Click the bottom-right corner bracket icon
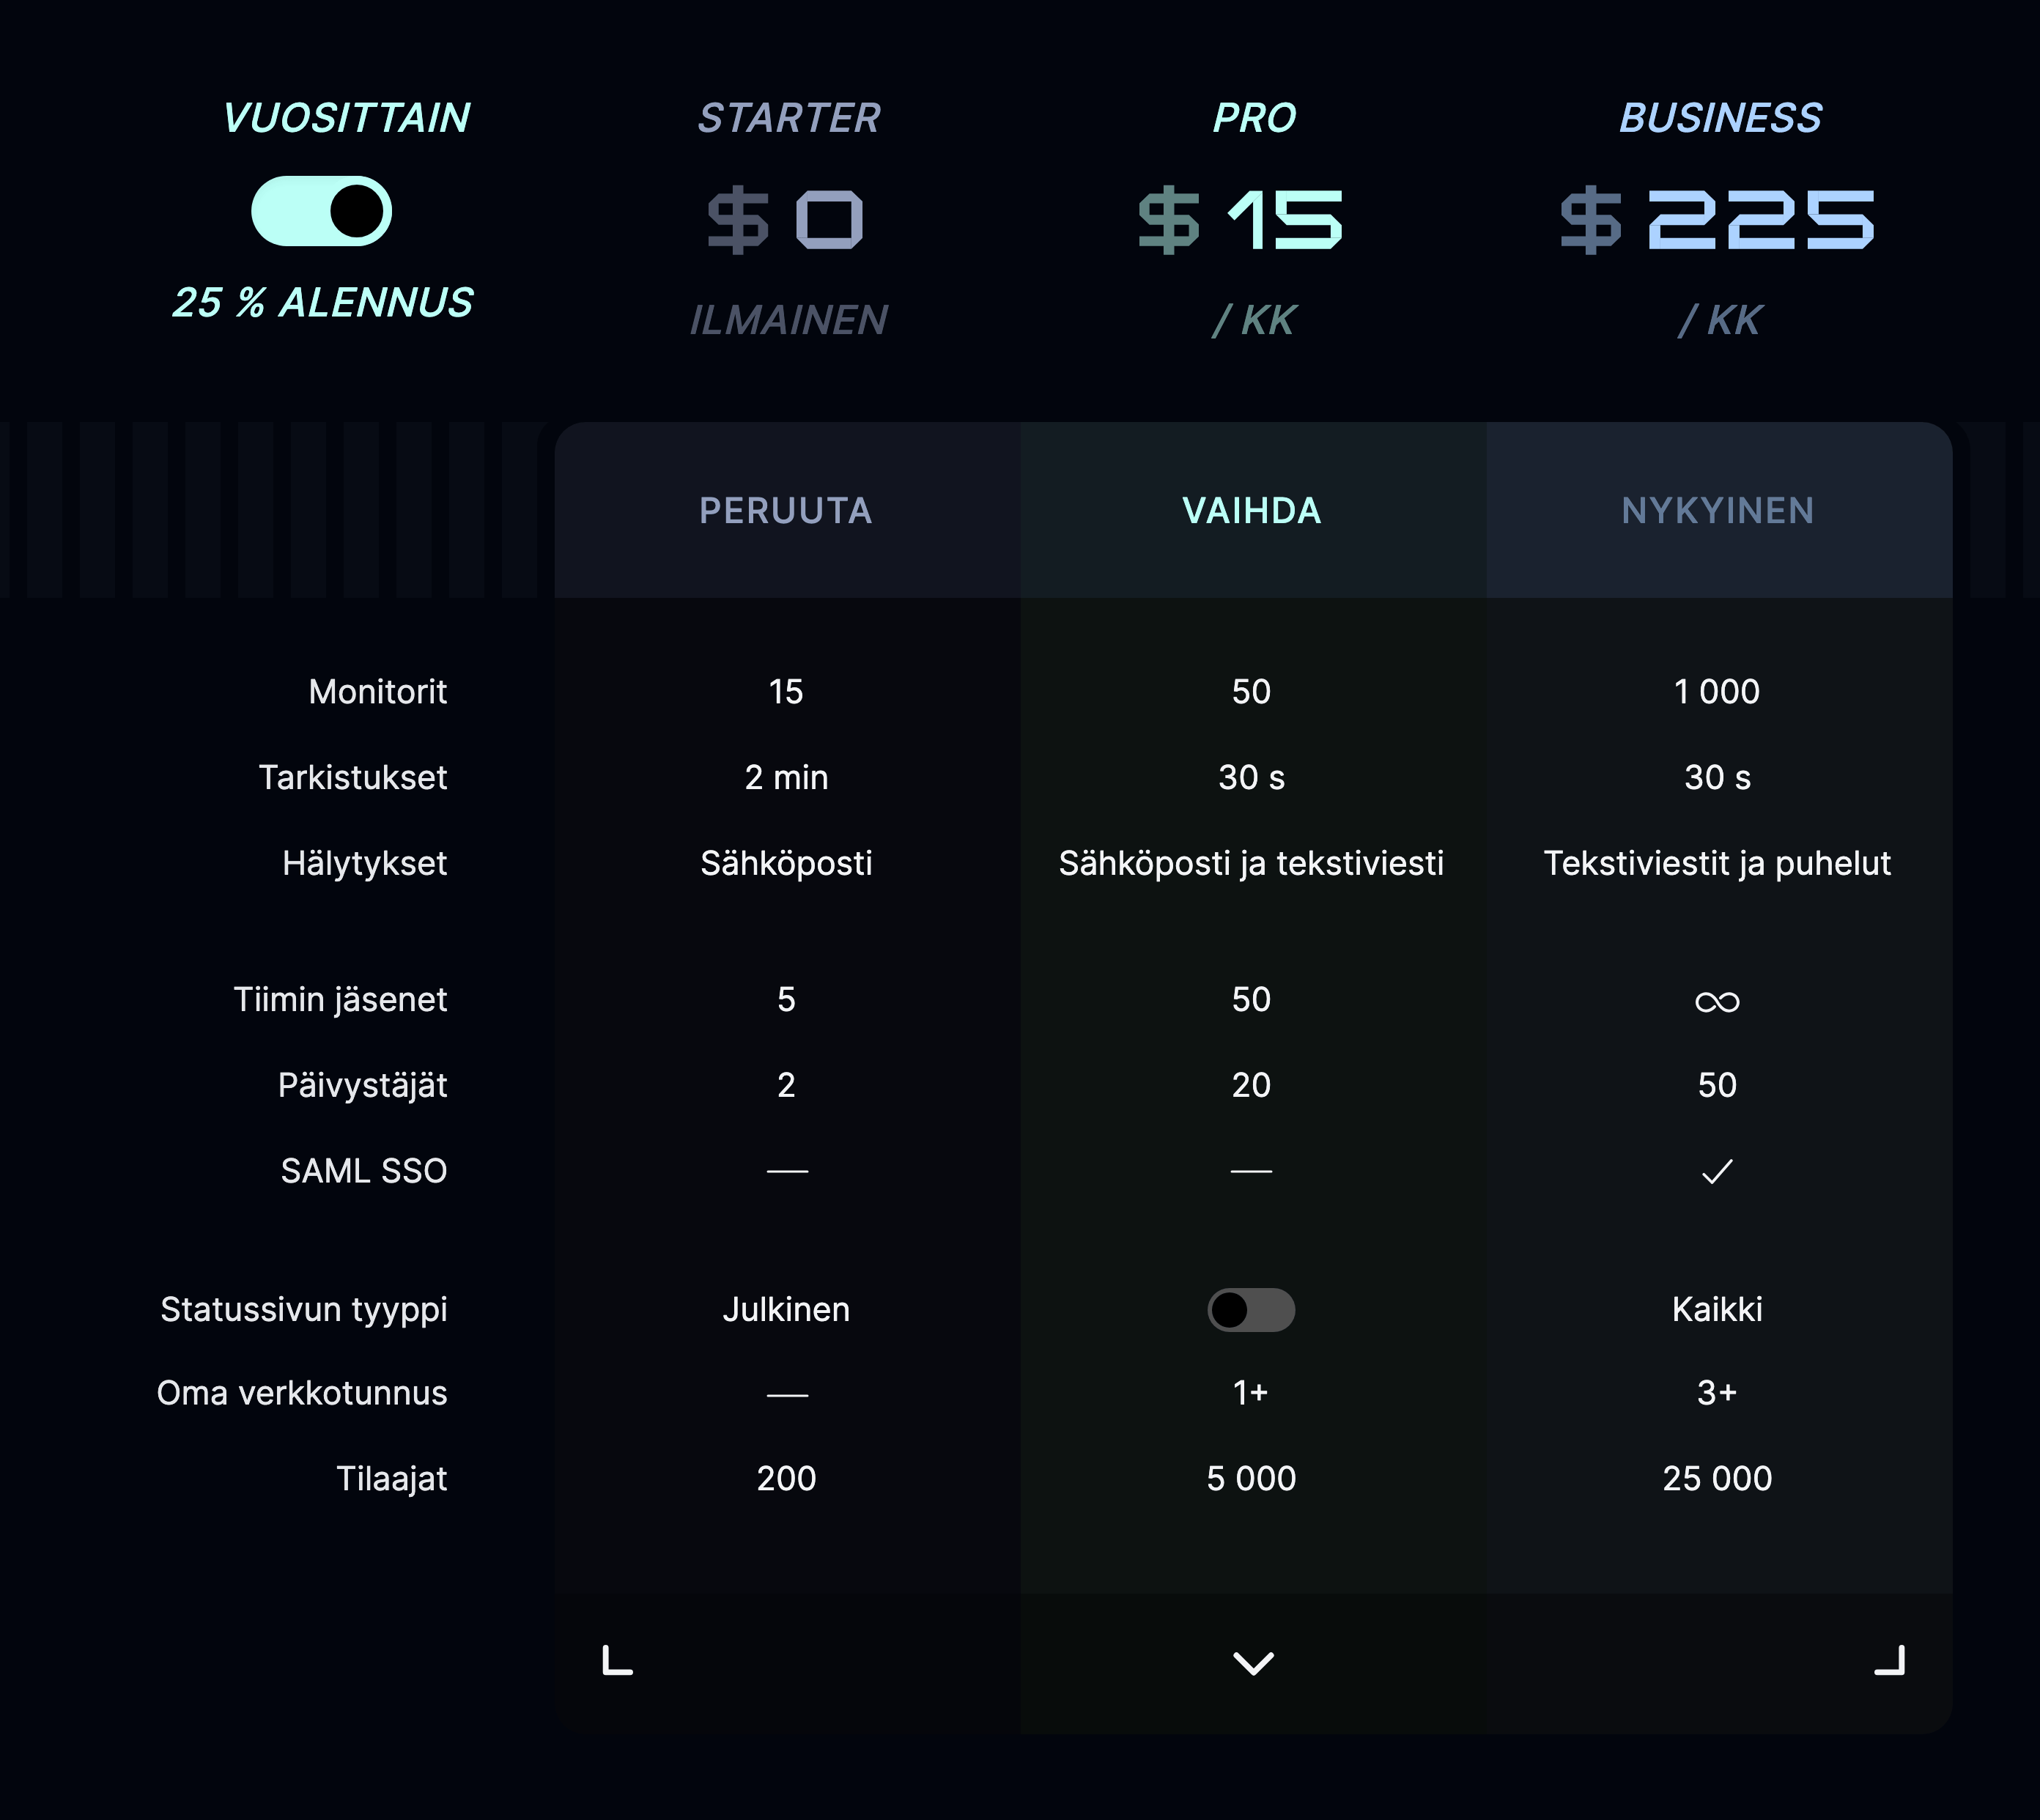Viewport: 2040px width, 1820px height. click(x=1889, y=1660)
